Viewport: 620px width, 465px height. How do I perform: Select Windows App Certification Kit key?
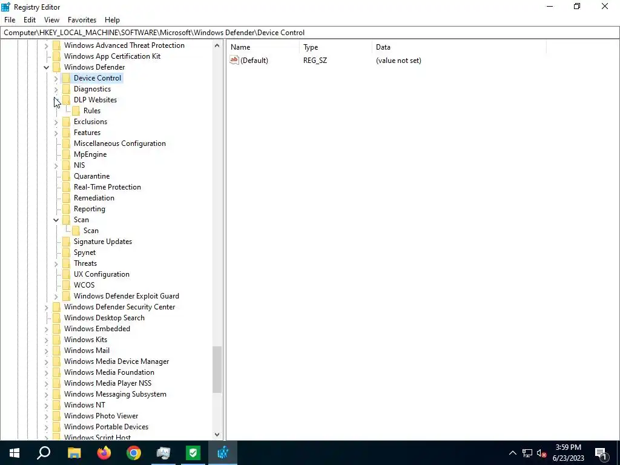pos(112,56)
